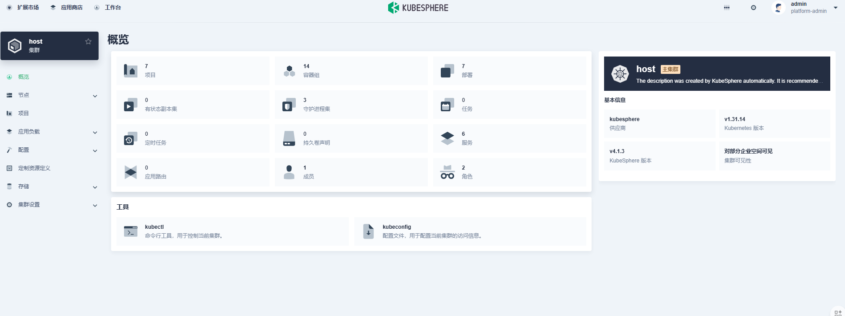Open the 服务 label link
This screenshot has height=316, width=845.
467,143
